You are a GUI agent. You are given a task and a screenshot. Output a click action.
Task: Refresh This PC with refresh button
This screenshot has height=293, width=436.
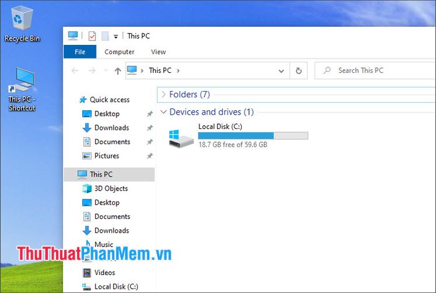click(x=298, y=70)
